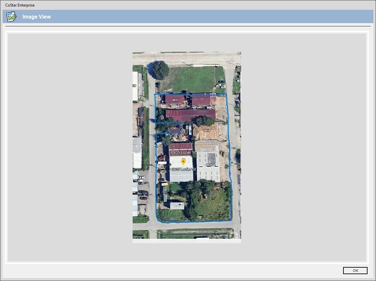Click upper 6935 Lozier St label

tap(184, 153)
